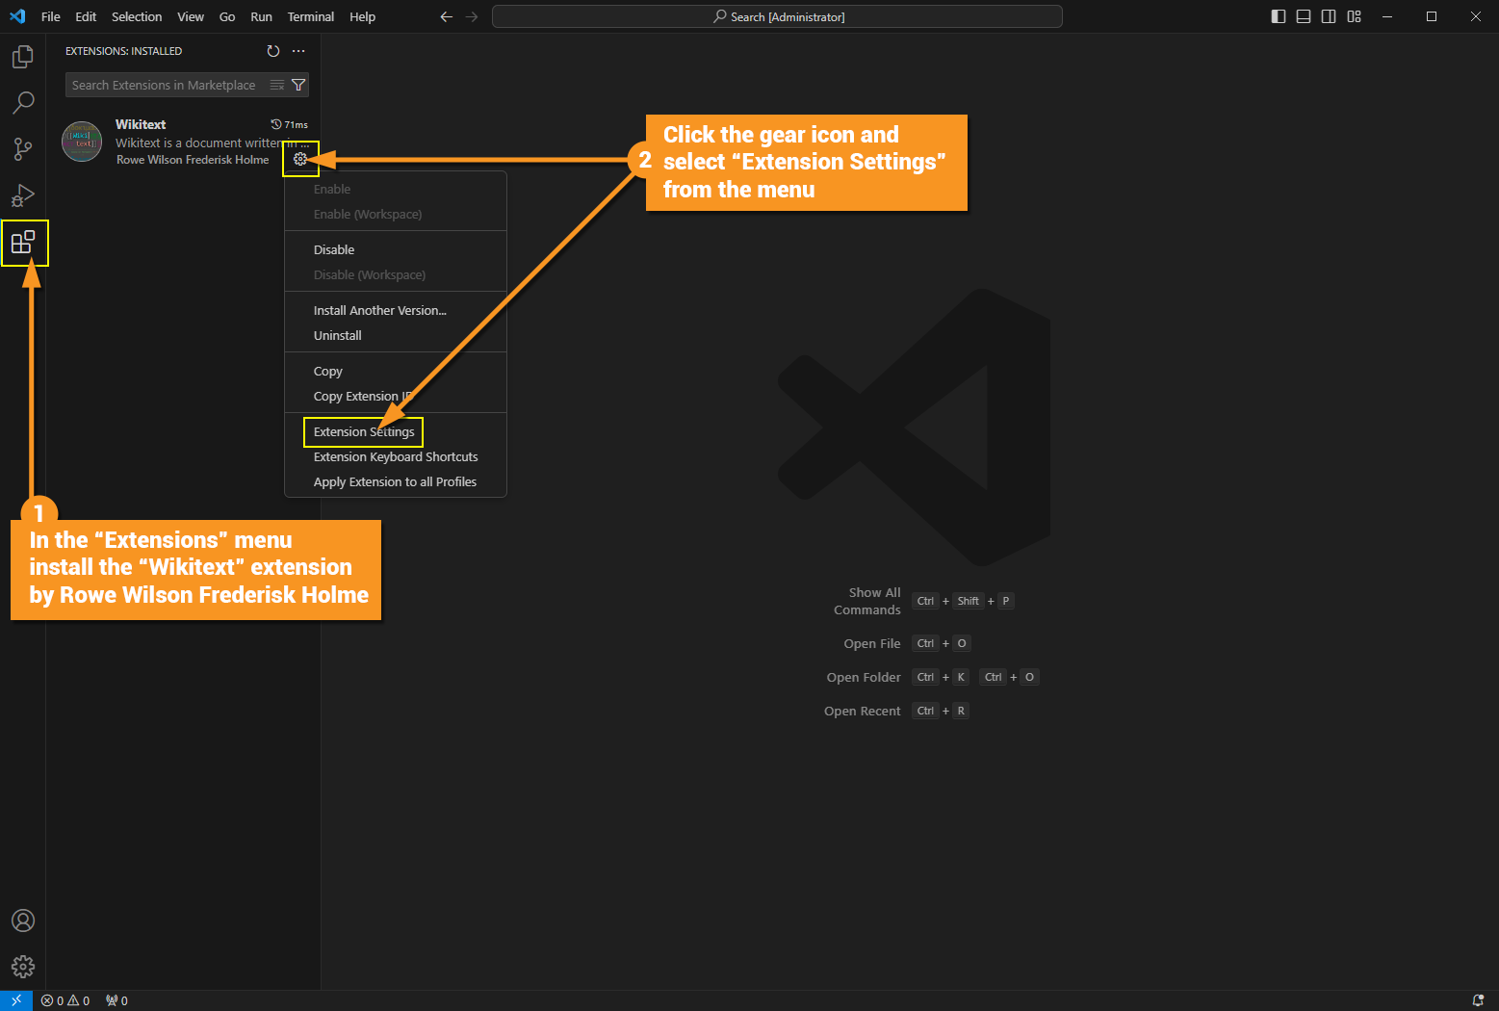Open the filter extensions dropdown

[x=298, y=85]
